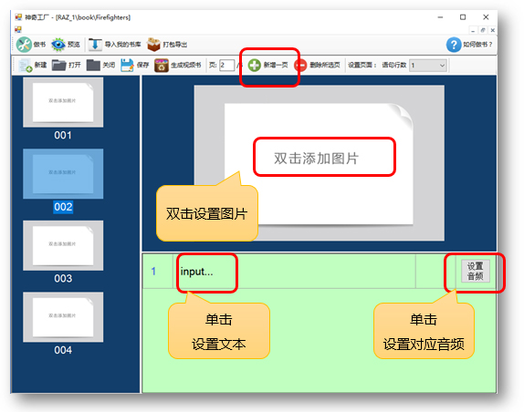Select page thumbnail 003

pos(63,245)
